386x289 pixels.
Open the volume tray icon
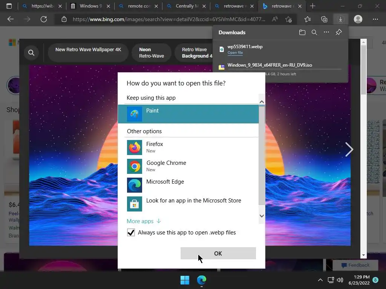pyautogui.click(x=340, y=280)
